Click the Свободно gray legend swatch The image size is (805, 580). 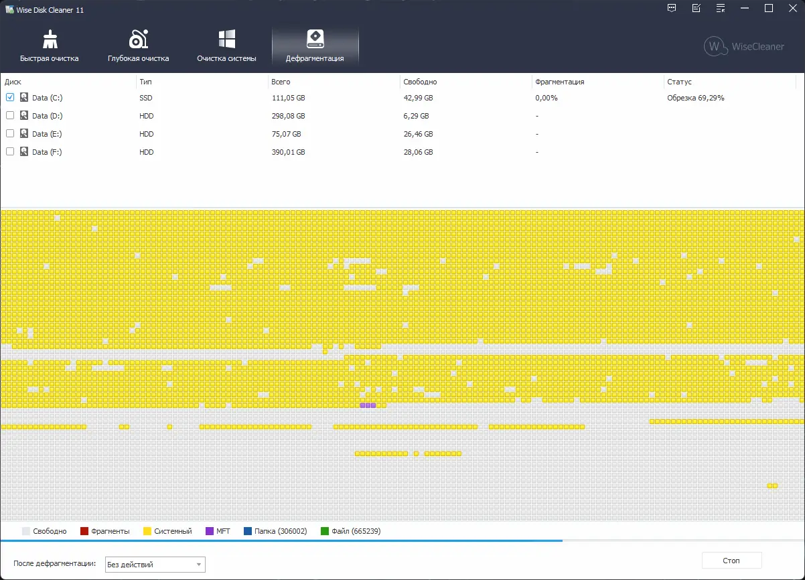26,531
